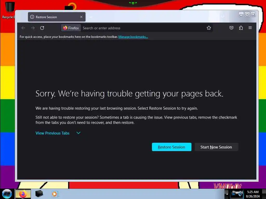Open Save to Pocket
The width and height of the screenshot is (266, 199).
pos(231,28)
